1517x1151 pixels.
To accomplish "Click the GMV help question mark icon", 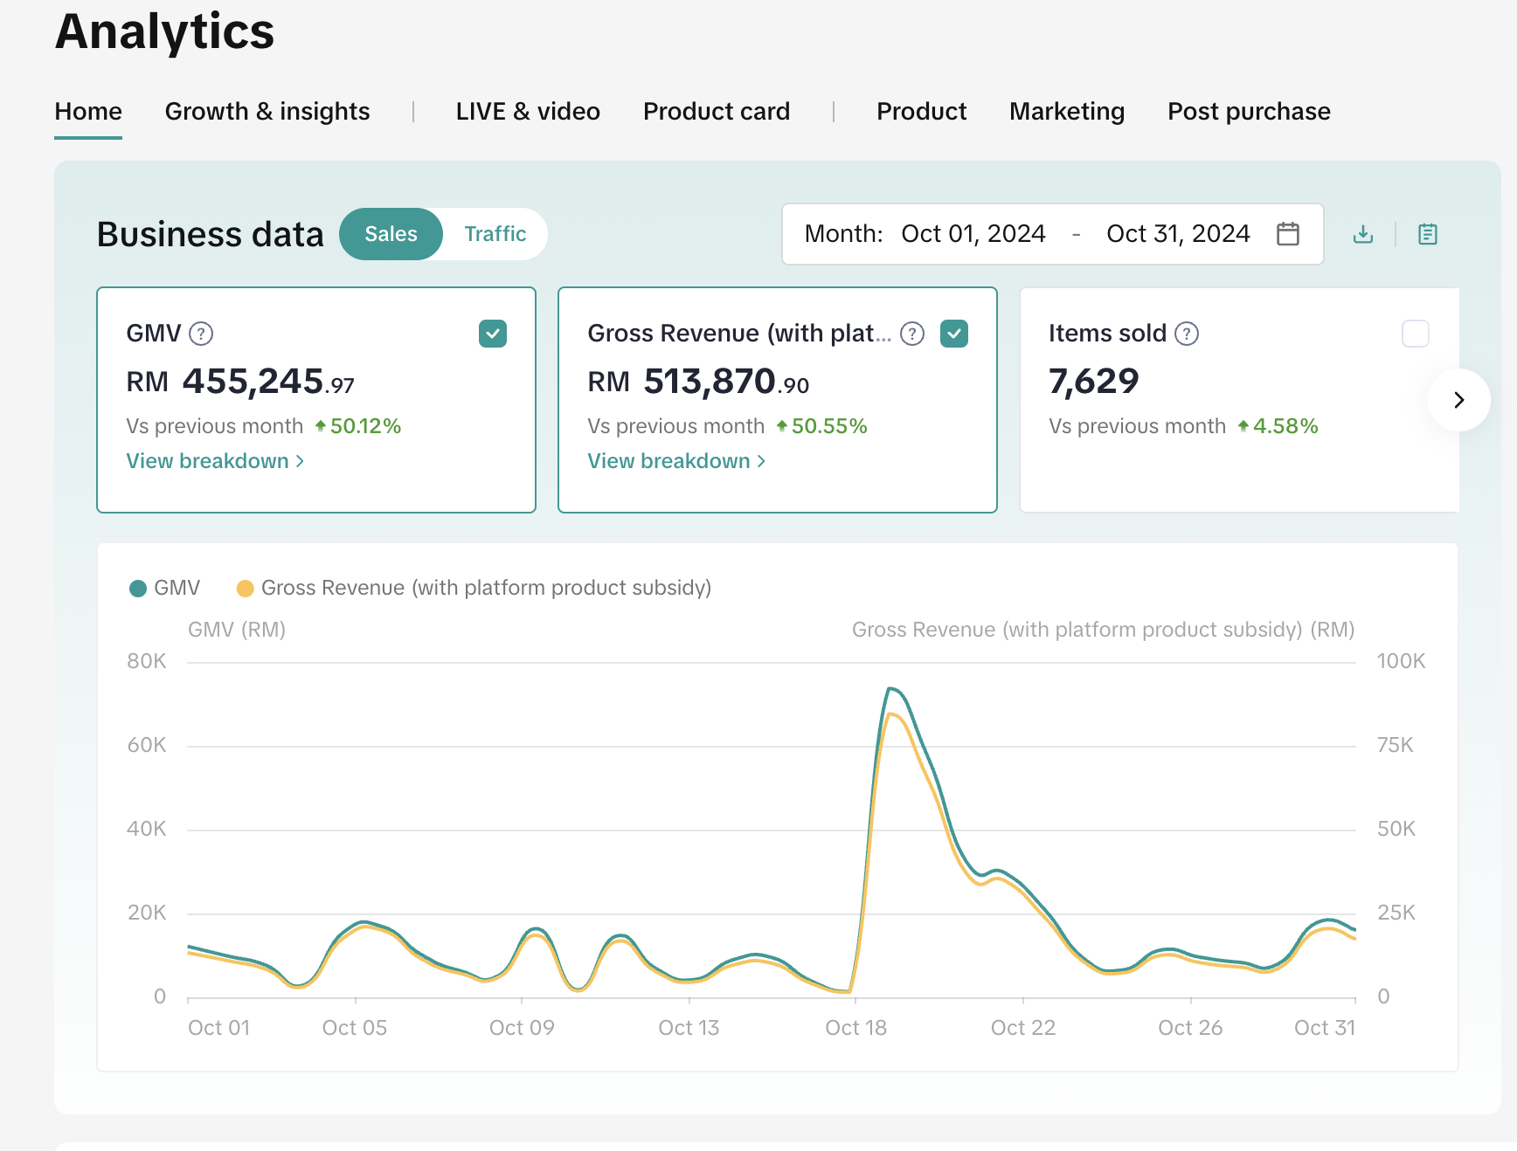I will coord(201,334).
